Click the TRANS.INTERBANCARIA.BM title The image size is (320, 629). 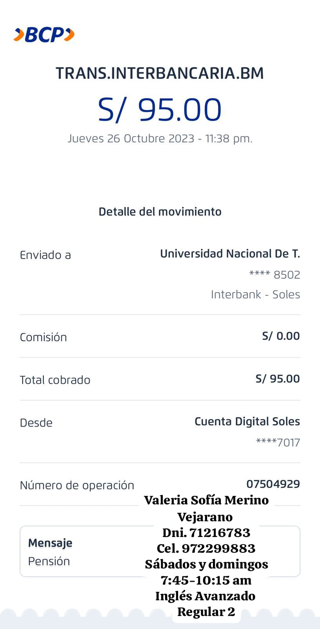tap(160, 74)
